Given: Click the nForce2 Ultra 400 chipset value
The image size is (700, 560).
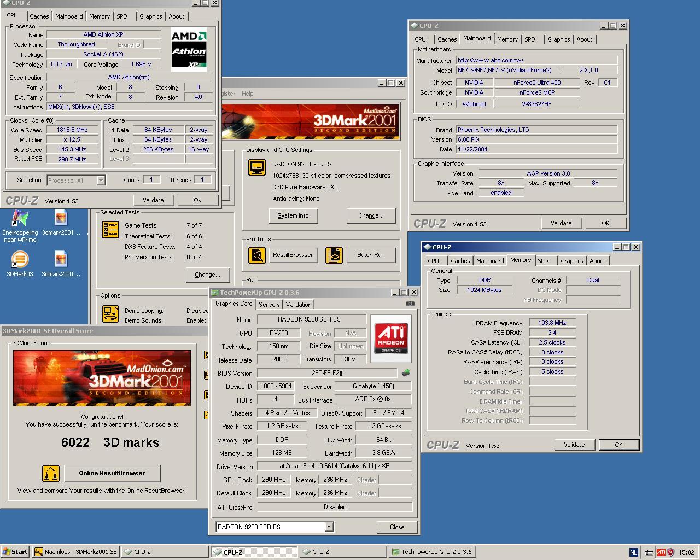Looking at the screenshot, I should 537,83.
